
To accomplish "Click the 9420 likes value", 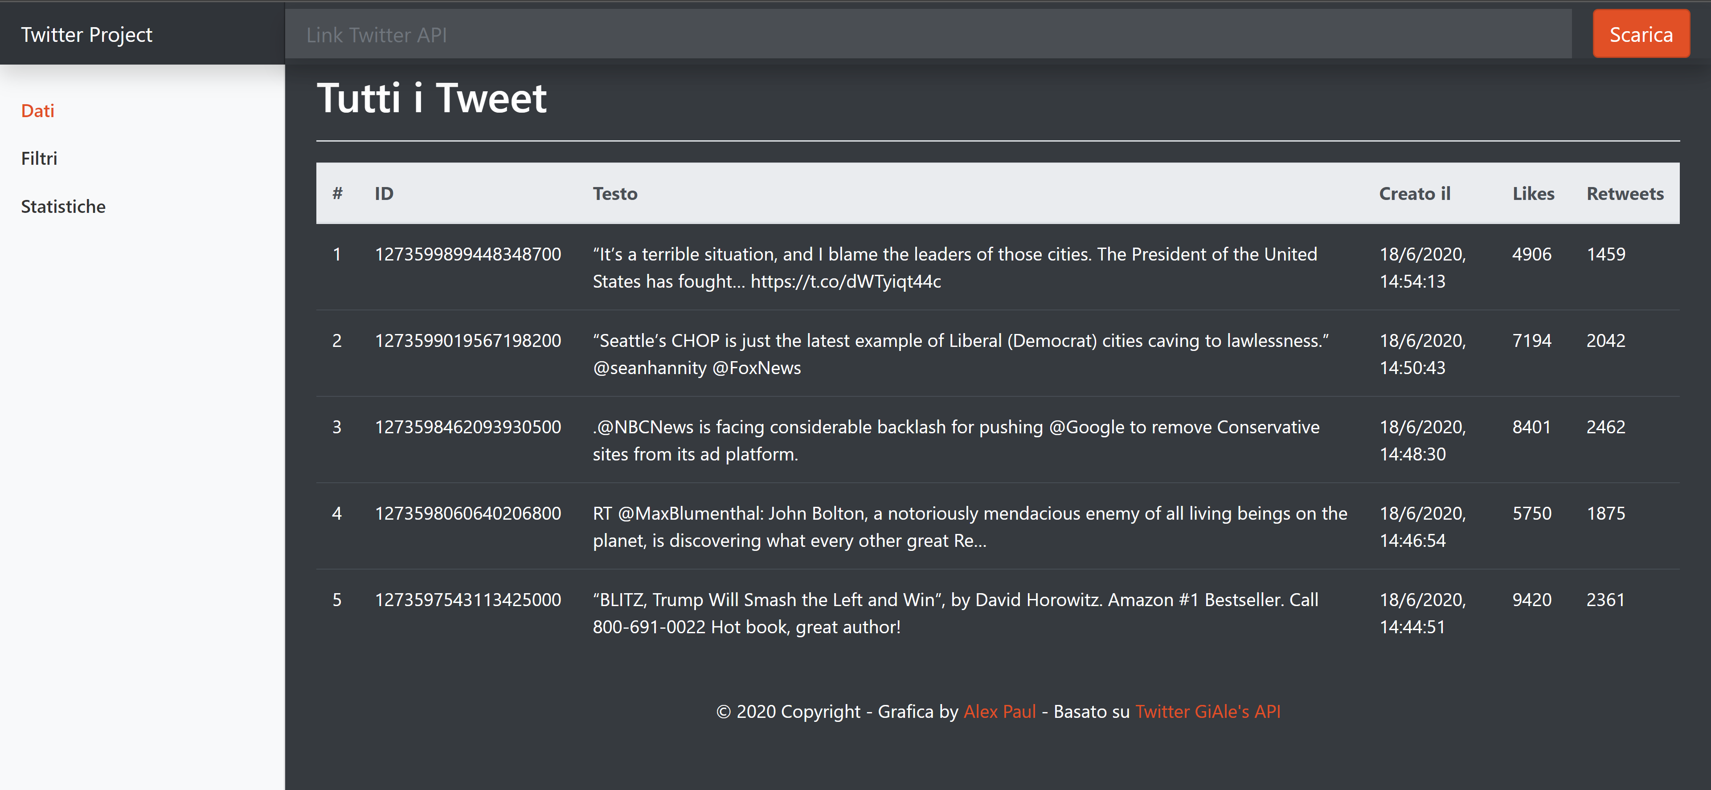I will pos(1531,600).
